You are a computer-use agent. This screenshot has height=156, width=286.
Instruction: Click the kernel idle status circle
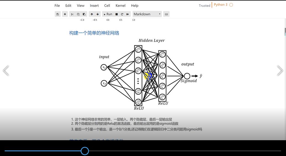231,5
